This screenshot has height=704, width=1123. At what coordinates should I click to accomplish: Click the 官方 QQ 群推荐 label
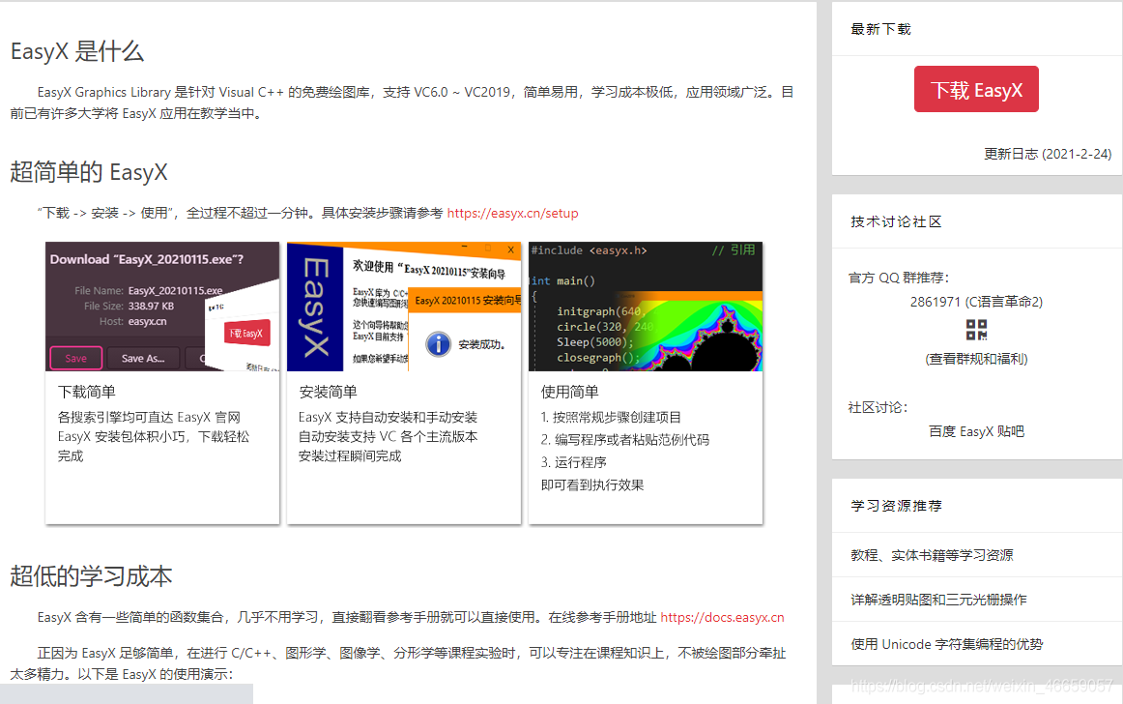pos(898,278)
